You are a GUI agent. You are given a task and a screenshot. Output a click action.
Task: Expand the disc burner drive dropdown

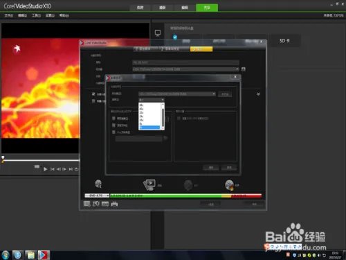point(177,94)
